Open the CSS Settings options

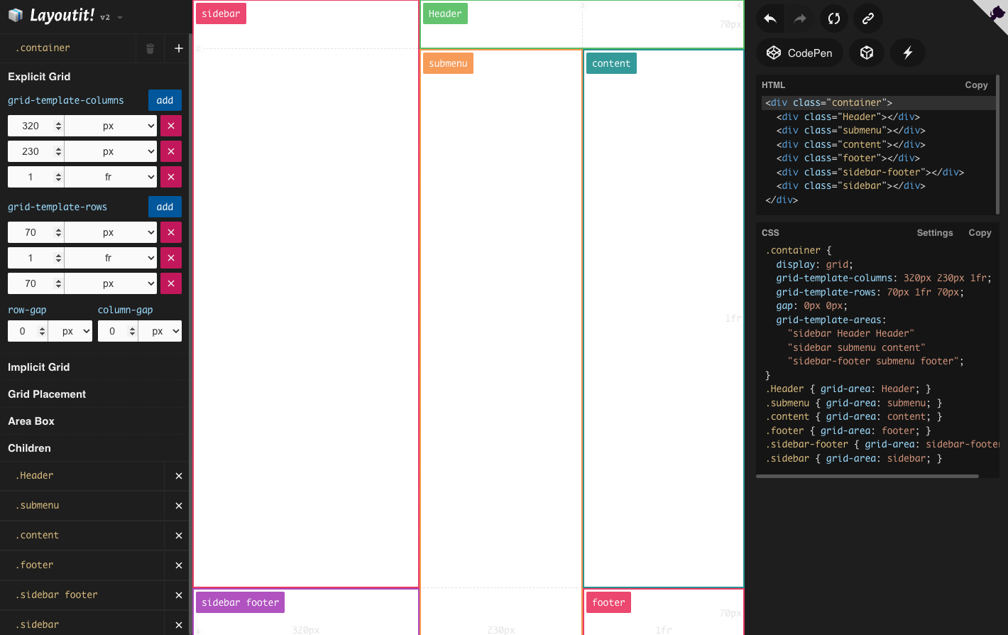pyautogui.click(x=935, y=232)
